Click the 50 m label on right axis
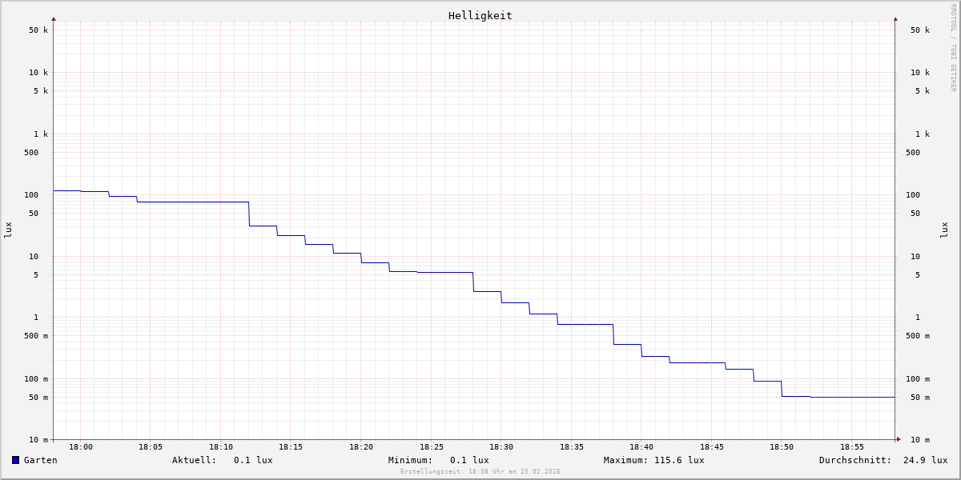Image resolution: width=961 pixels, height=480 pixels. tap(920, 398)
